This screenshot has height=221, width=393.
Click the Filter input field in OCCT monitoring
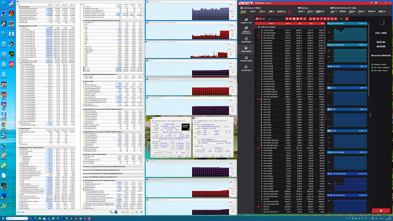(x=275, y=19)
